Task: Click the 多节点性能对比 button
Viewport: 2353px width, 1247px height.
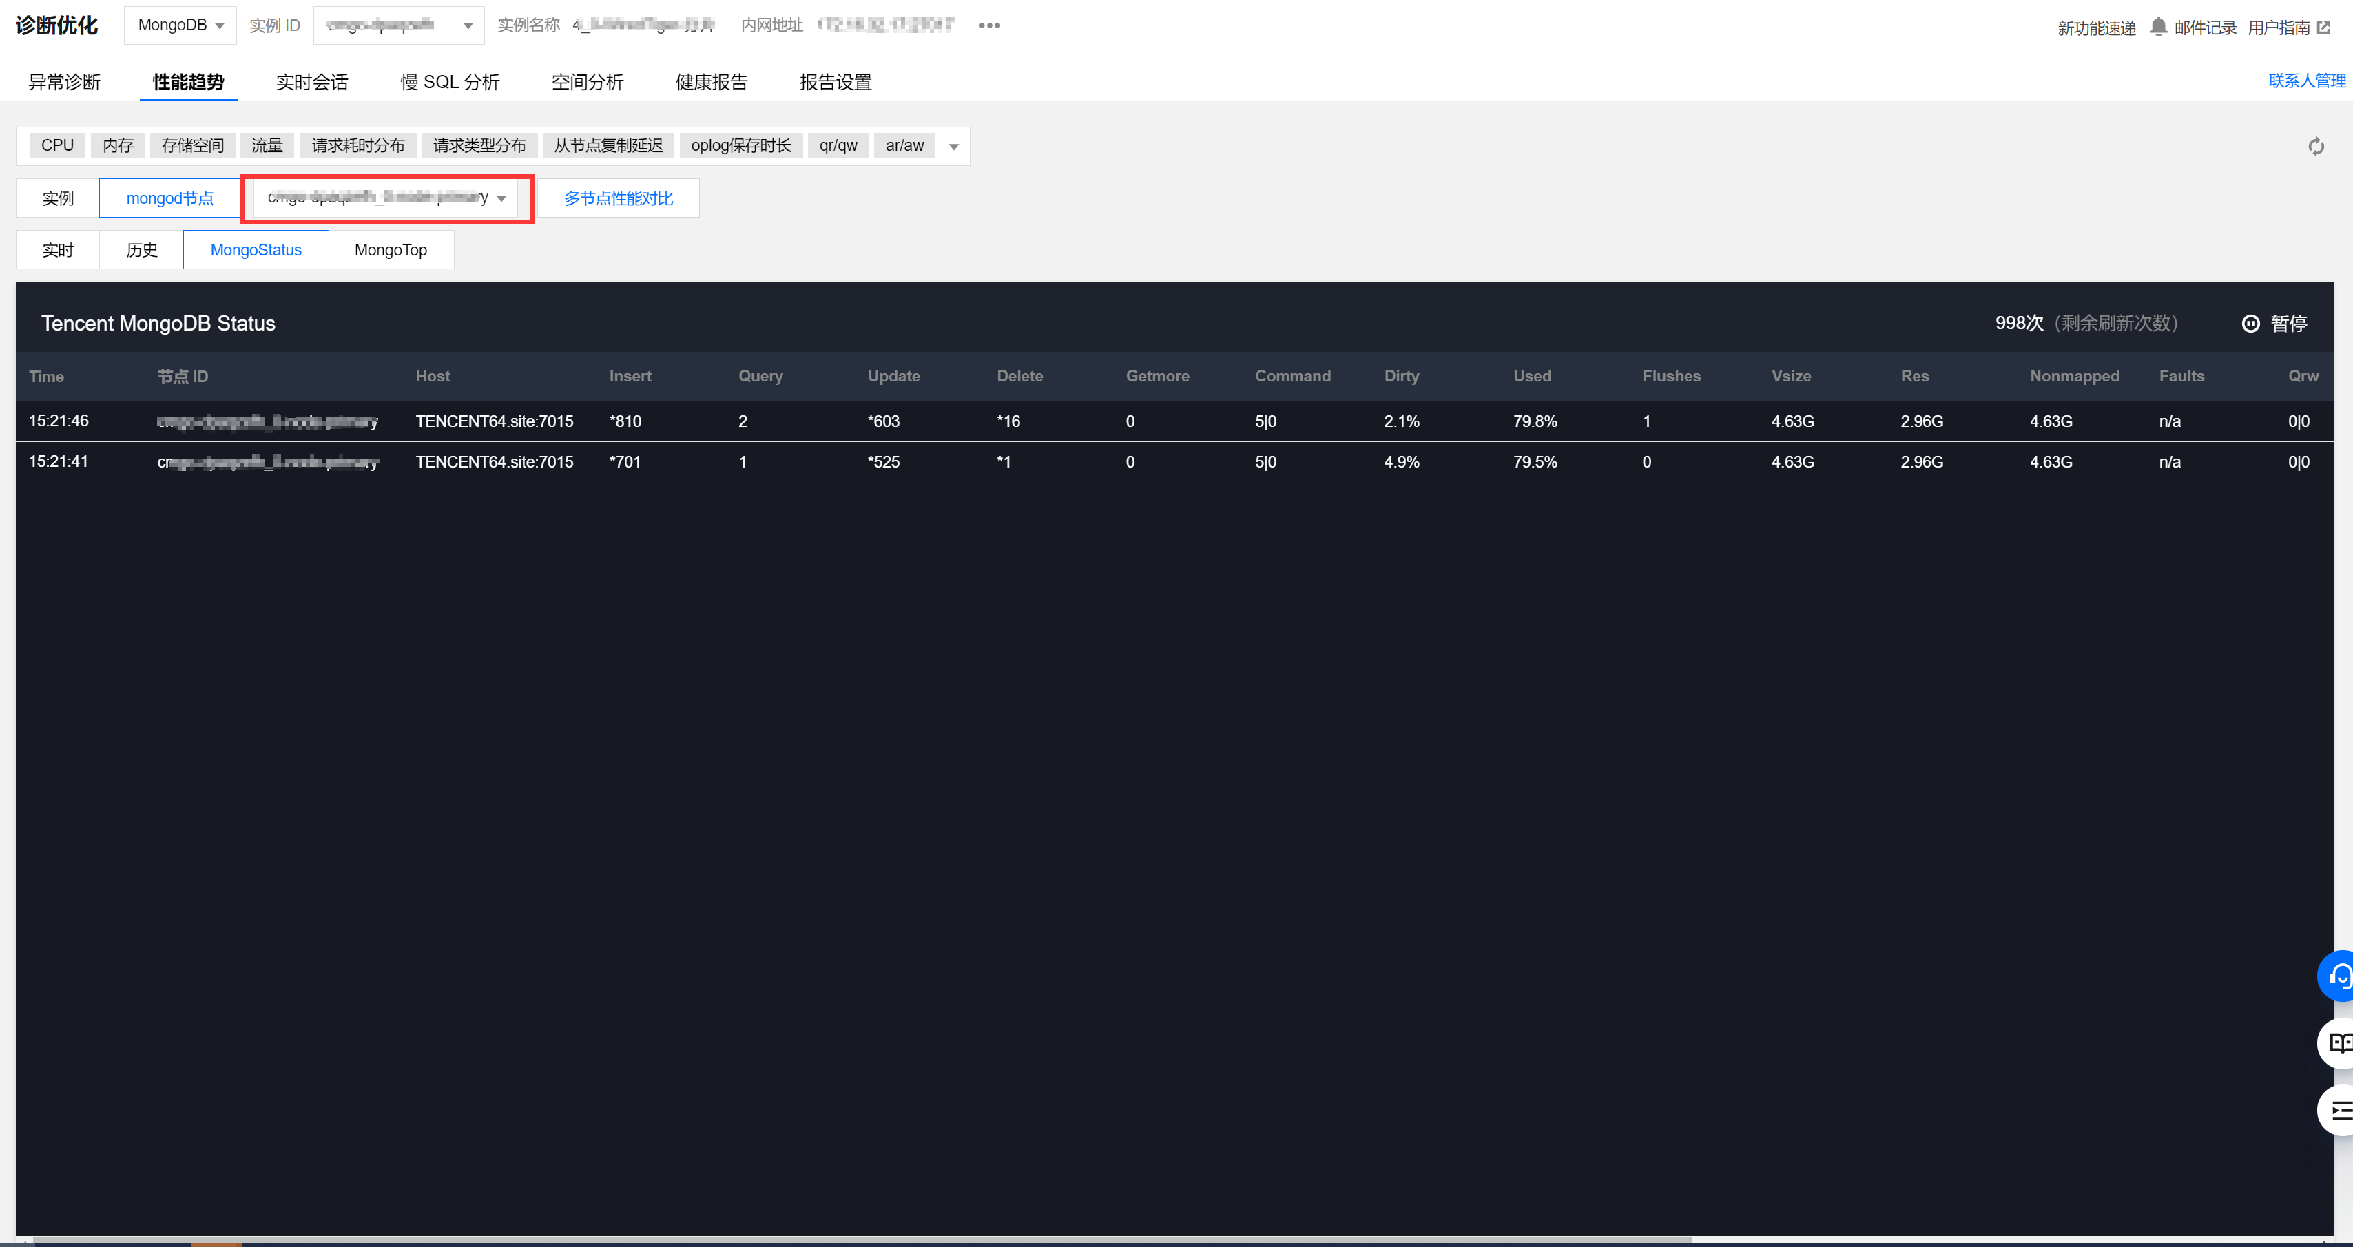Action: (619, 198)
